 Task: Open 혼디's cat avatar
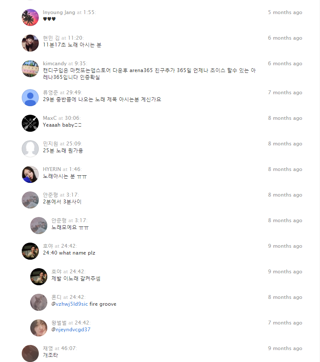click(x=39, y=302)
